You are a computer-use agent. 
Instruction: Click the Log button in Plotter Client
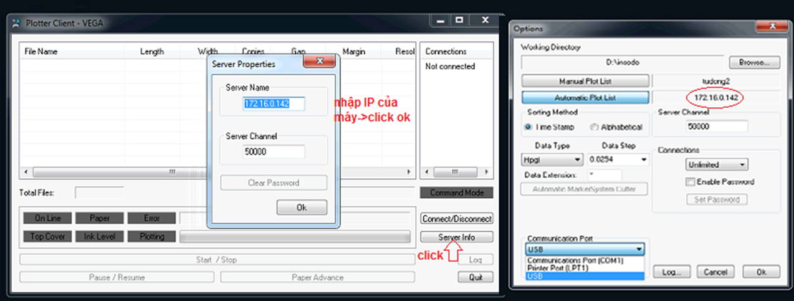click(476, 260)
